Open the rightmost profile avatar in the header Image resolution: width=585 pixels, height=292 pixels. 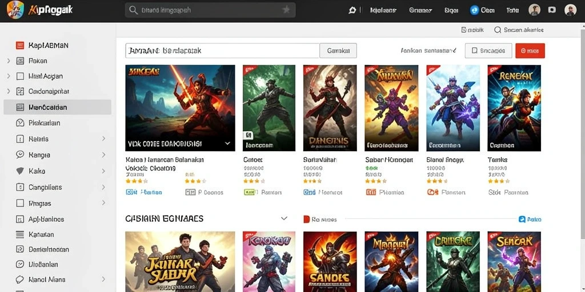[x=570, y=10]
